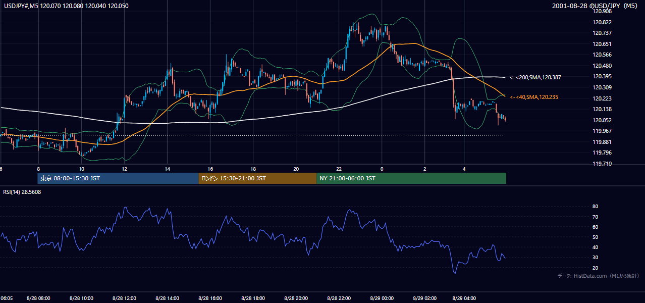Click the 2001-08-28 のUSD/JPY（M5） chart heading
This screenshot has width=645, height=303.
pyautogui.click(x=596, y=6)
